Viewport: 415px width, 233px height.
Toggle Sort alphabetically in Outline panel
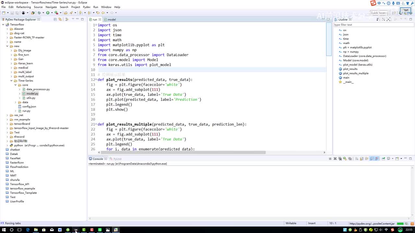pyautogui.click(x=378, y=19)
